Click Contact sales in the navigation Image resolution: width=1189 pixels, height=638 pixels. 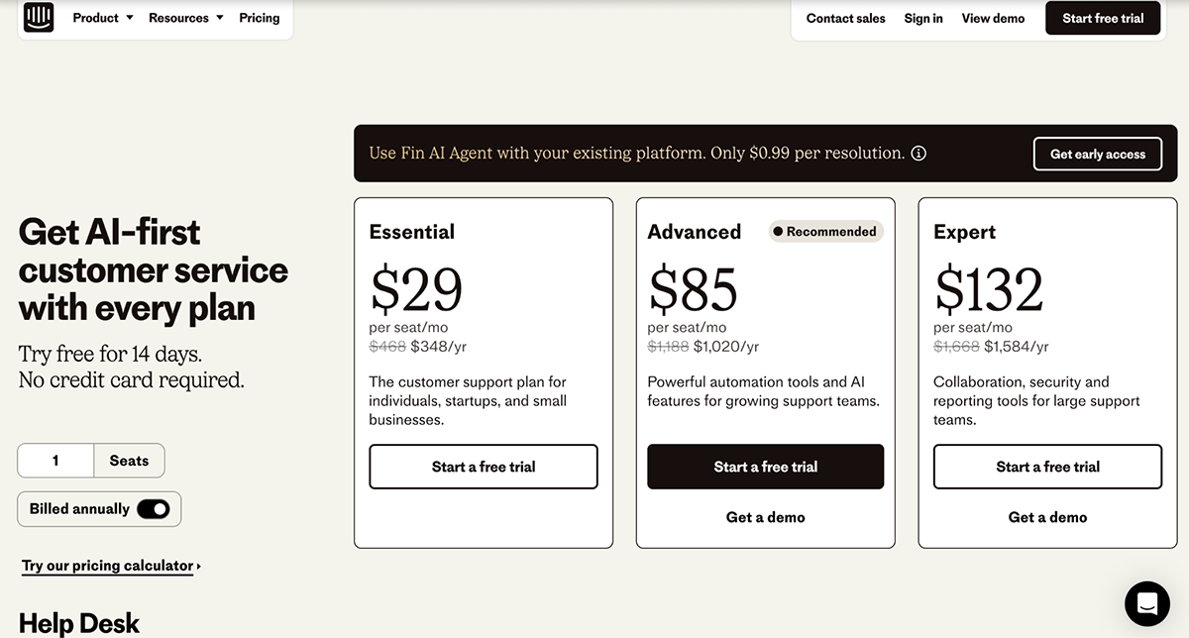coord(845,18)
